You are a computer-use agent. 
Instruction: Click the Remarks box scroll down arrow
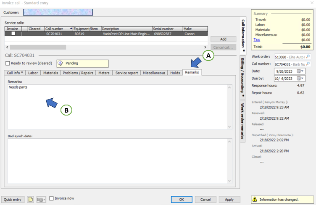point(229,127)
